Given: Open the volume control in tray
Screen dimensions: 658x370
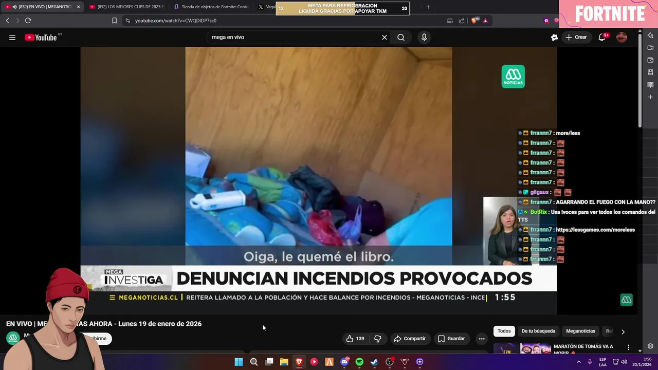Looking at the screenshot, I should click(x=624, y=362).
